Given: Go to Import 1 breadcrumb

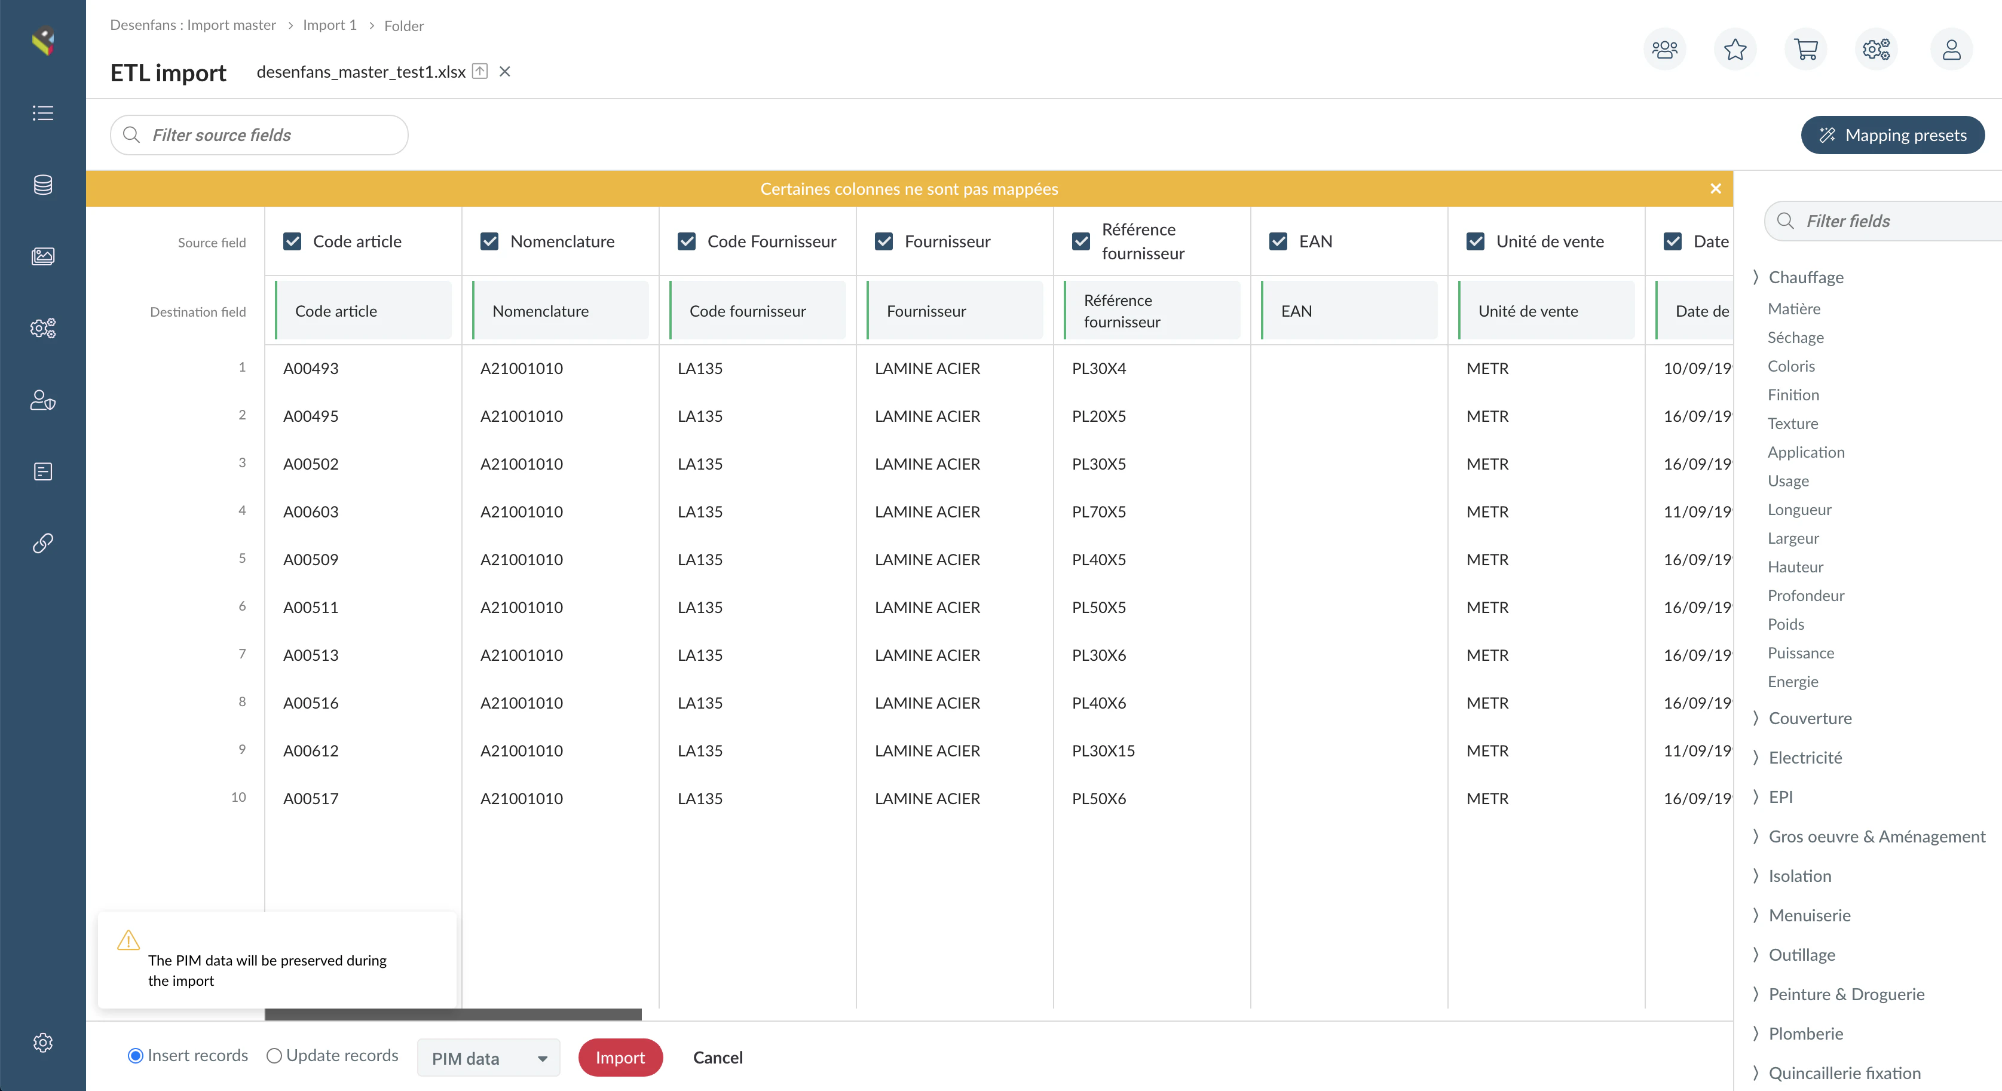Looking at the screenshot, I should 329,25.
